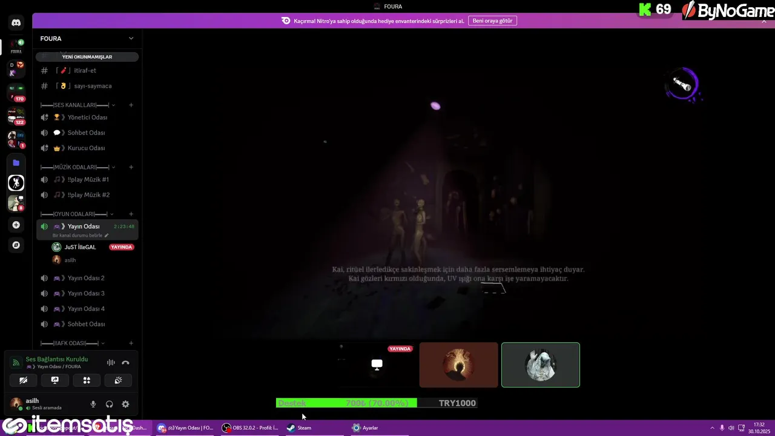Open the FOURA server icon
775x436 pixels.
pos(16,46)
